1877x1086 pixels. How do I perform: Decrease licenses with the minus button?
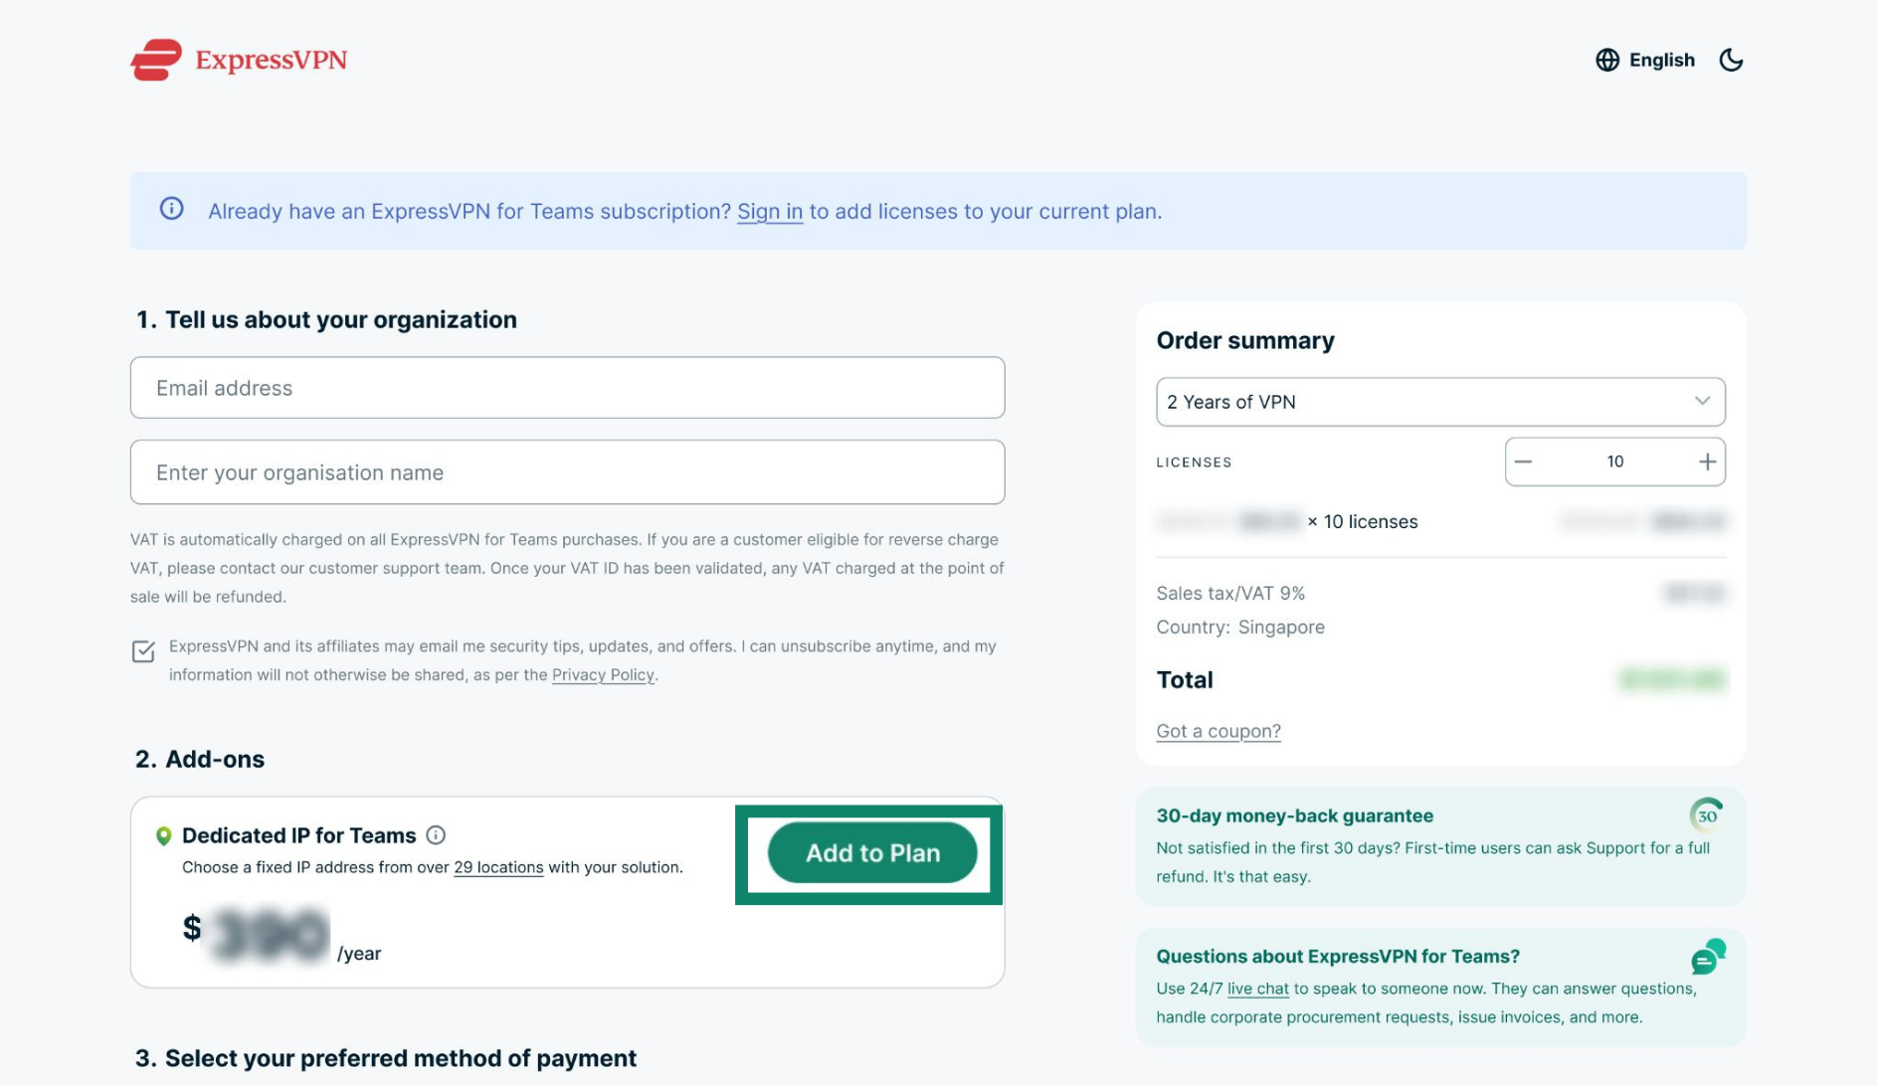pos(1523,461)
